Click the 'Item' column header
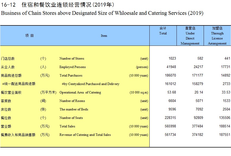This screenshot has width=231, height=156. click(x=104, y=36)
